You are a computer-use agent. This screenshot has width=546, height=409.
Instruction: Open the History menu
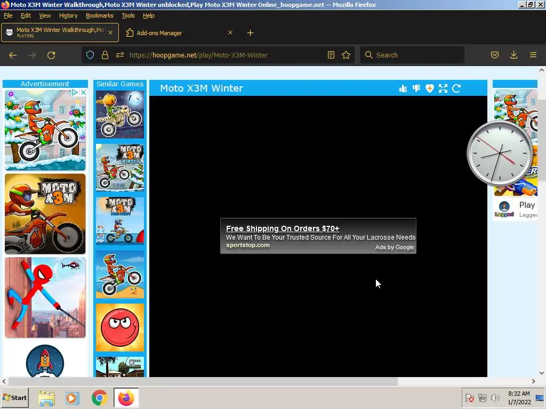pyautogui.click(x=68, y=15)
